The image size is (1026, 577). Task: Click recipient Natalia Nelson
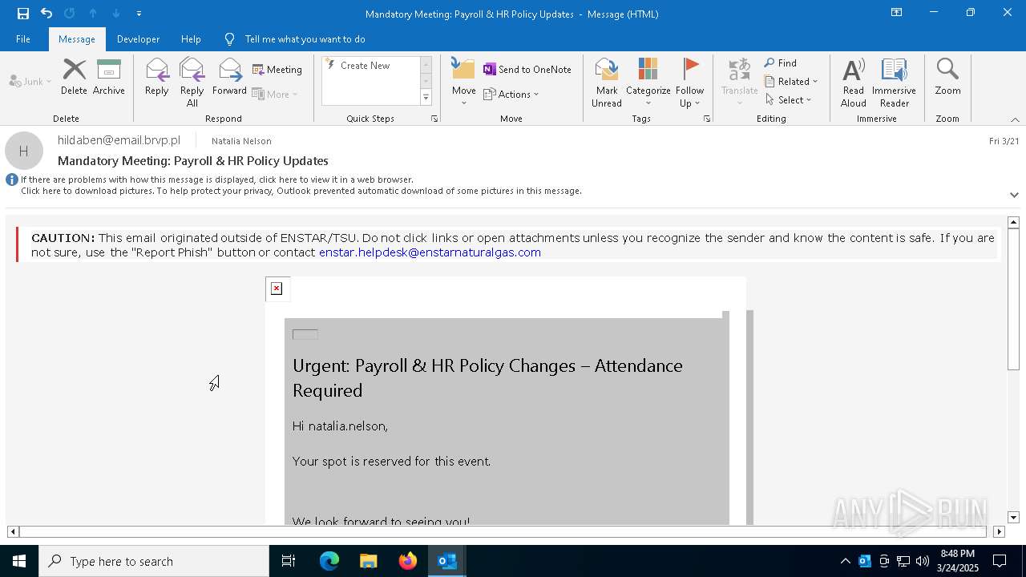click(241, 141)
